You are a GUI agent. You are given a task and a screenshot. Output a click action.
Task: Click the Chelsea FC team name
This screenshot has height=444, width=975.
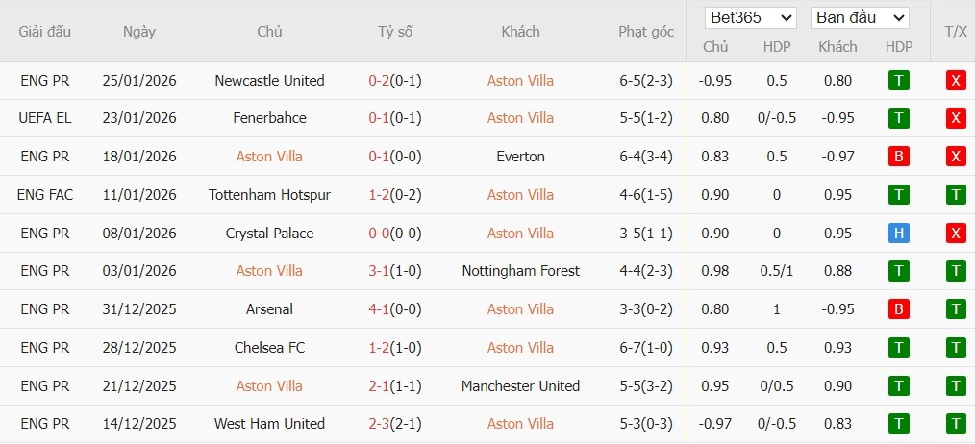click(x=269, y=348)
